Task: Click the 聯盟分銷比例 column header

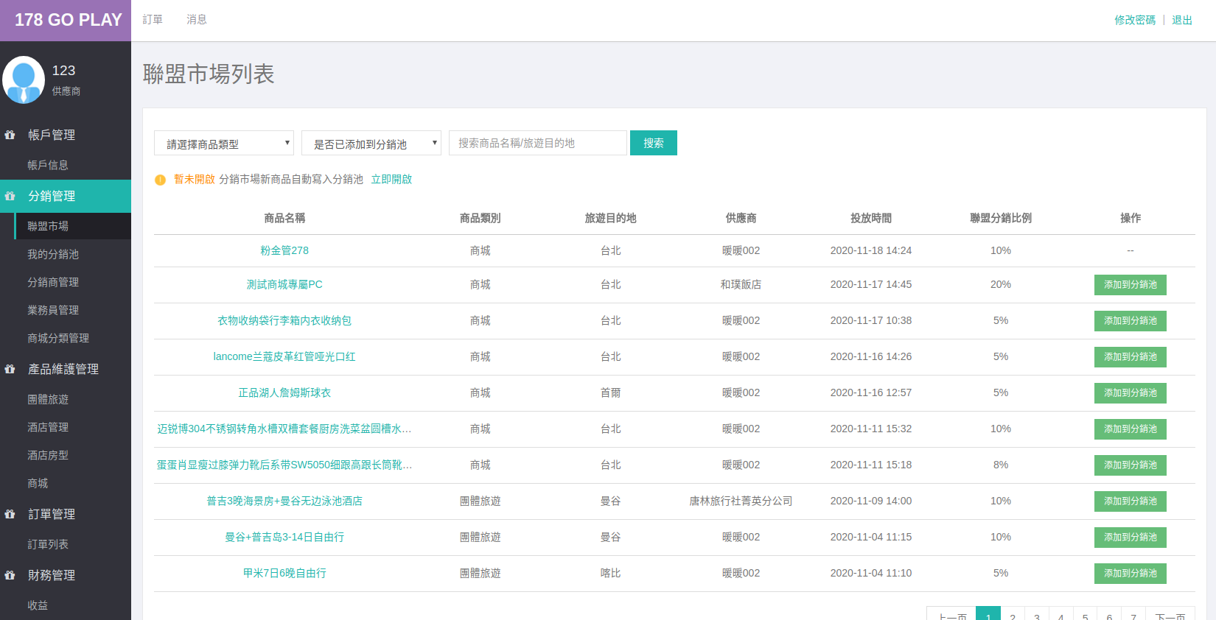Action: (x=1001, y=218)
